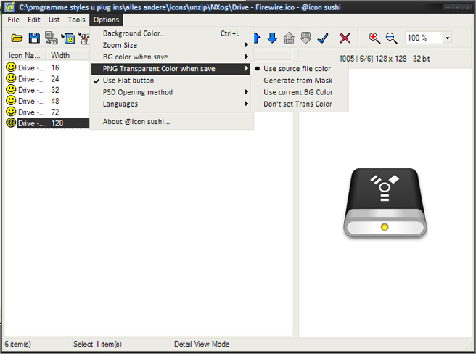Open the Tools menu
The height and width of the screenshot is (354, 476).
76,20
